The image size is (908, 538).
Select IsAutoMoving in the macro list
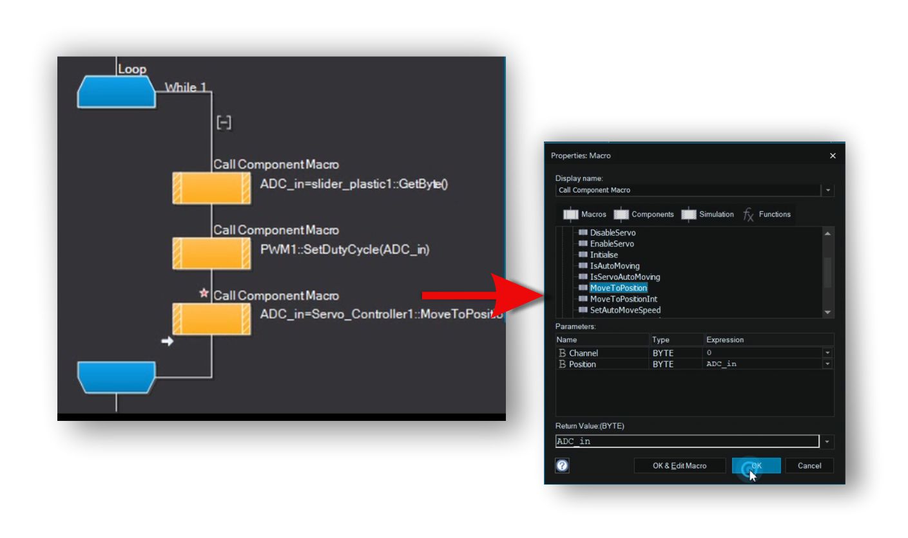point(615,266)
